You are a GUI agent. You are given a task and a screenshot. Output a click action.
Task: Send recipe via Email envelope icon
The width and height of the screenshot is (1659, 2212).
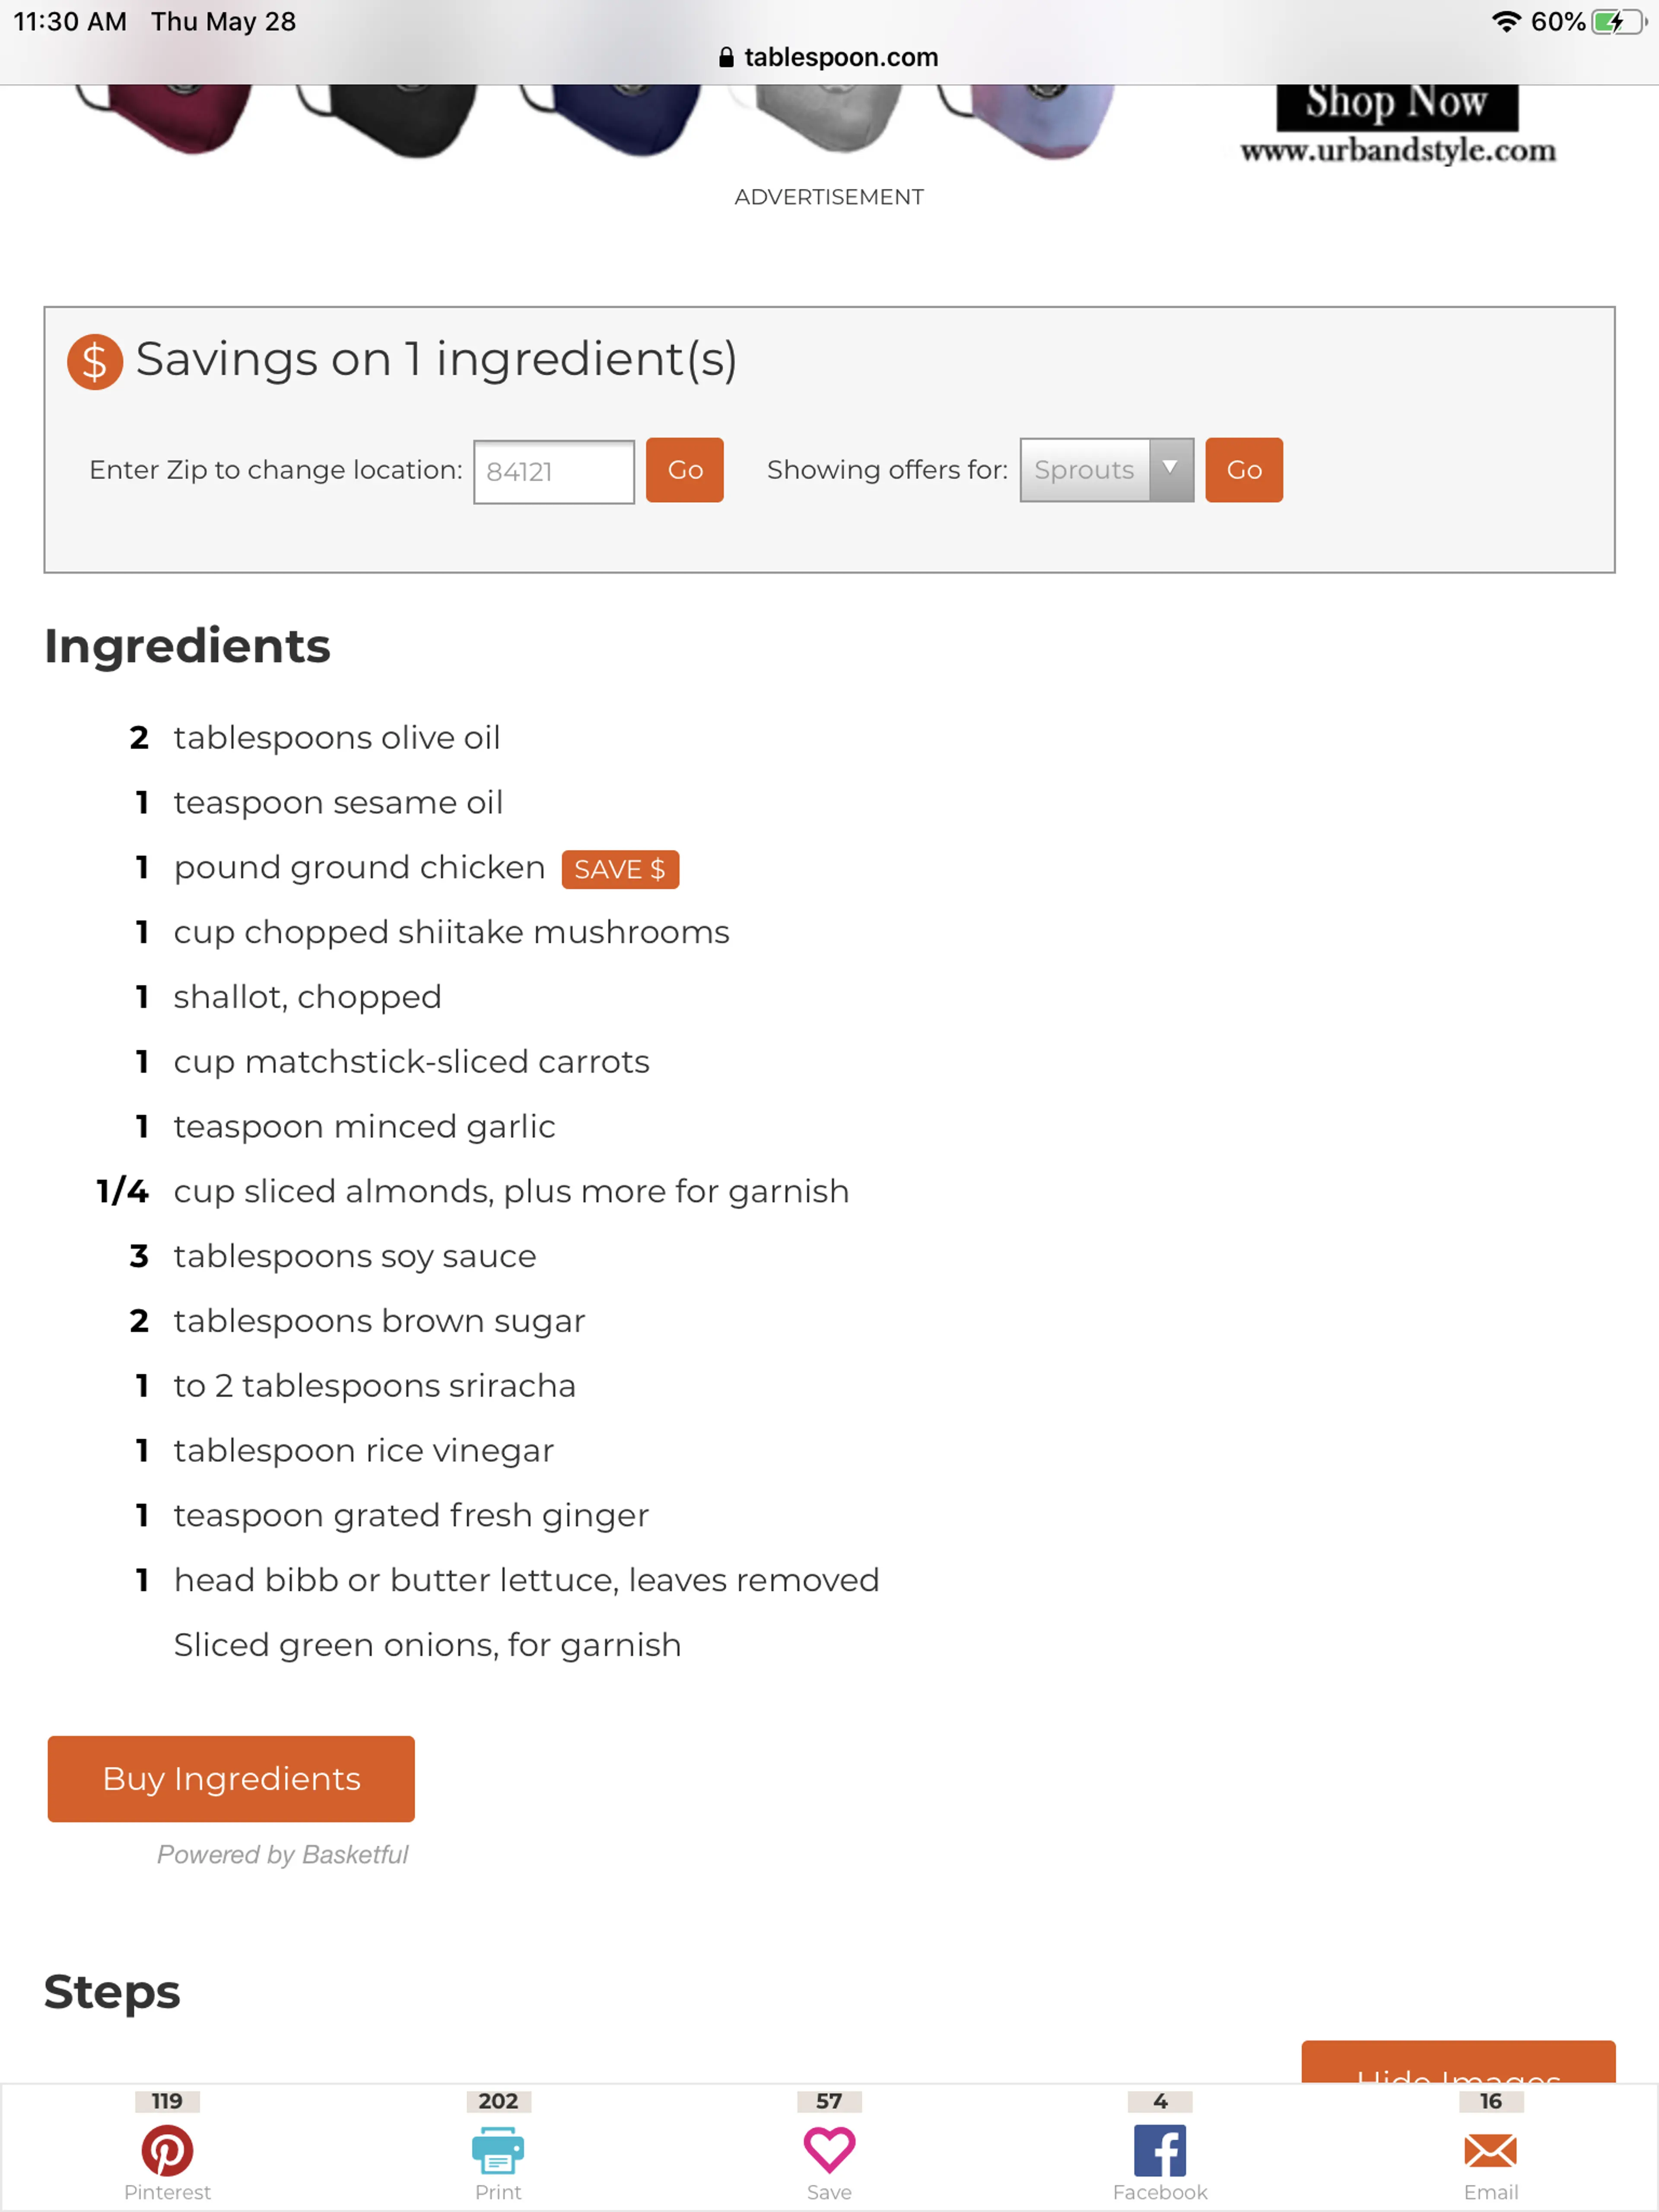coord(1490,2150)
